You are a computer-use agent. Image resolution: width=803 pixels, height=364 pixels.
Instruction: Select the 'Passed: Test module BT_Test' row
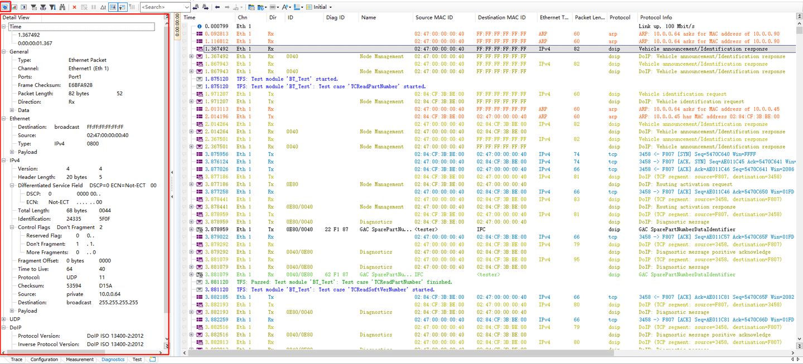click(488, 282)
